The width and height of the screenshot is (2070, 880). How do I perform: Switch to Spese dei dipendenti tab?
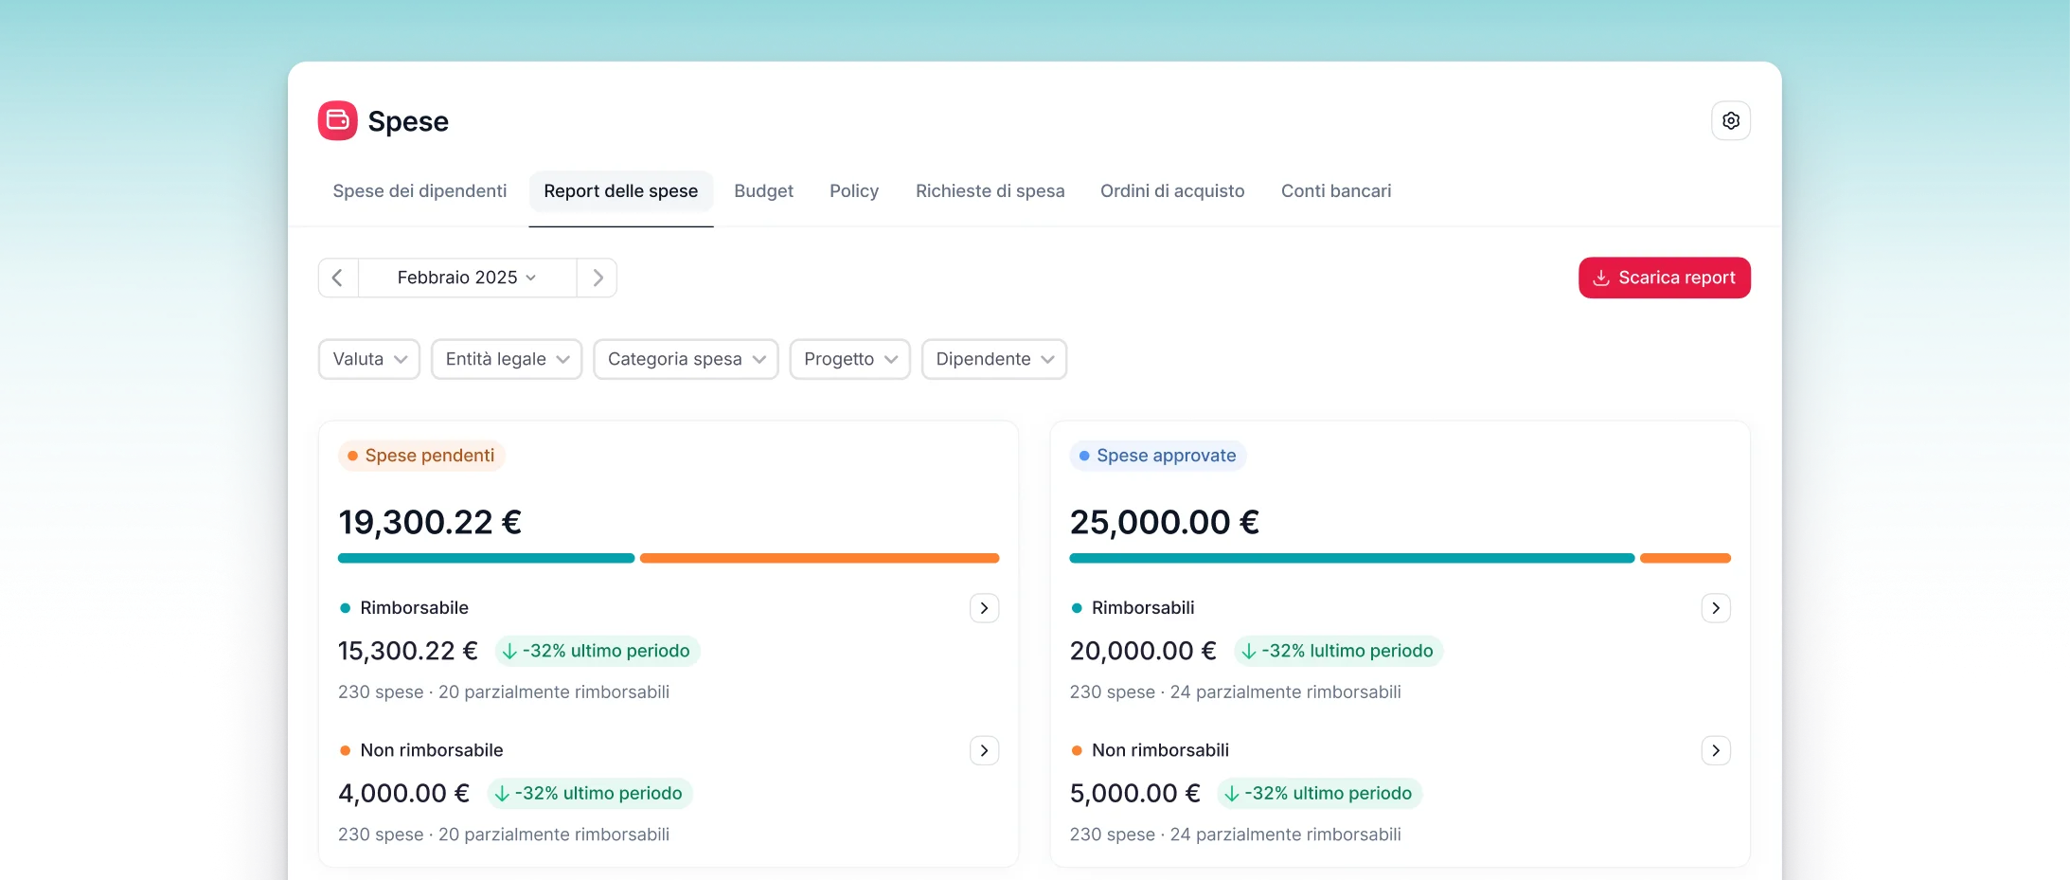tap(419, 191)
